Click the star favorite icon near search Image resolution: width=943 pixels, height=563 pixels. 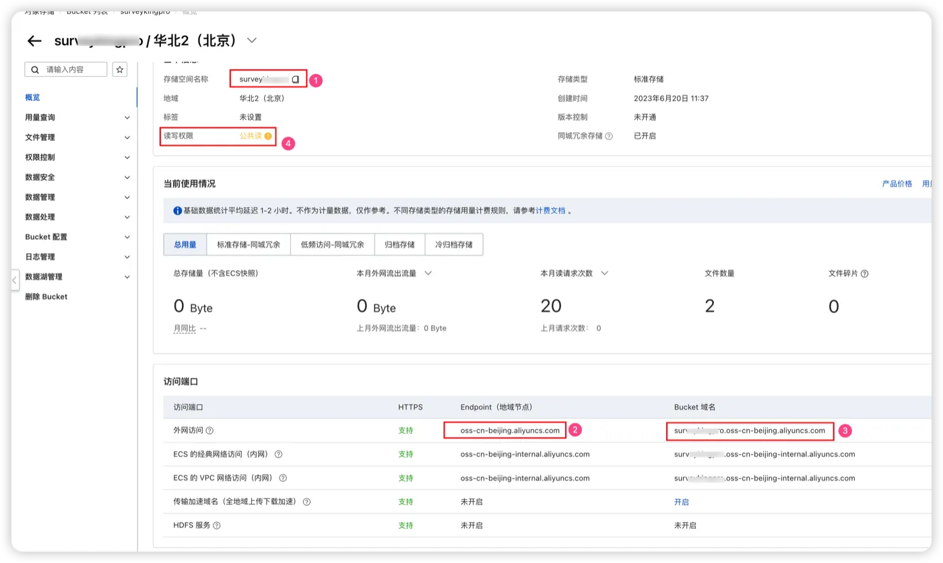pos(120,69)
